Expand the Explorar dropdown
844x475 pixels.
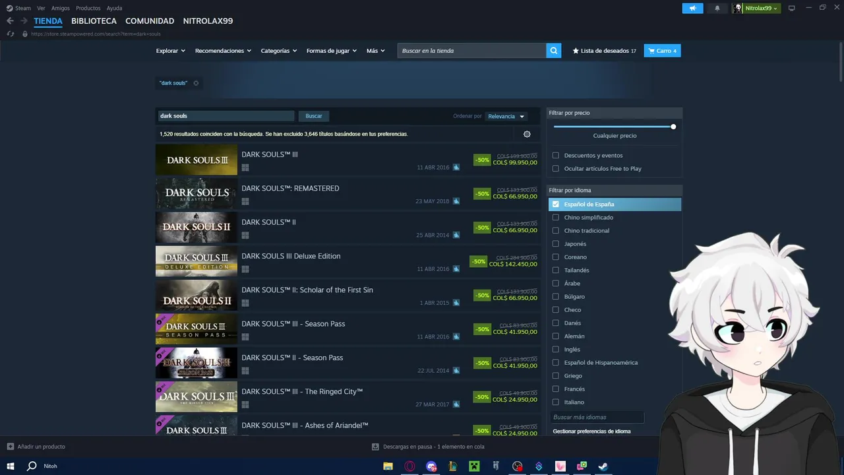coord(171,51)
